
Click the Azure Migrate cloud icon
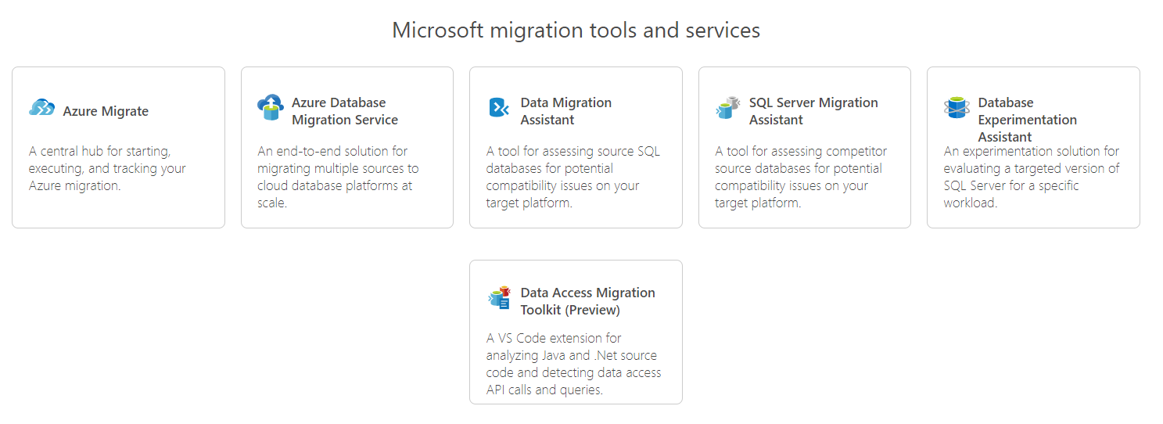pos(41,108)
